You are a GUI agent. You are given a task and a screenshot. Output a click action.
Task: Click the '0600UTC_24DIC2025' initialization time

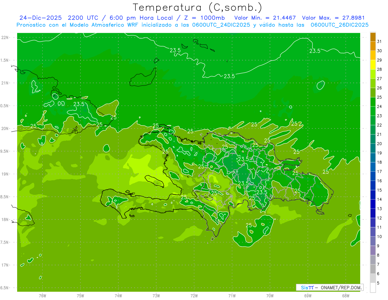[x=220, y=25]
